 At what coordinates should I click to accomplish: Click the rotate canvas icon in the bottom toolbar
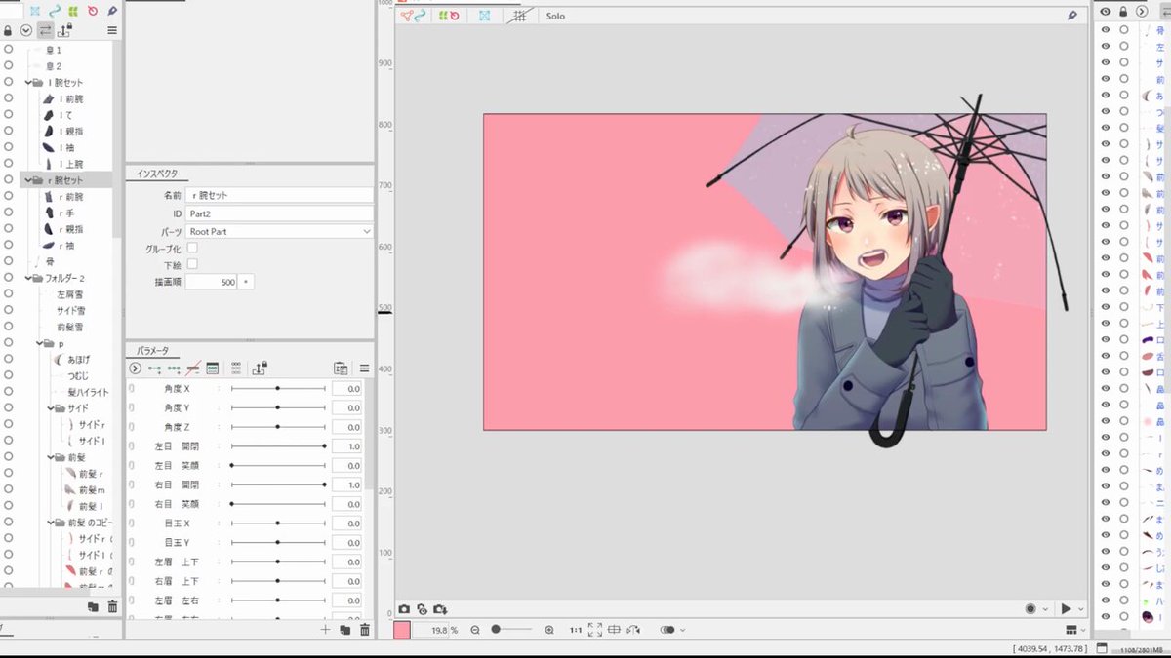point(632,630)
